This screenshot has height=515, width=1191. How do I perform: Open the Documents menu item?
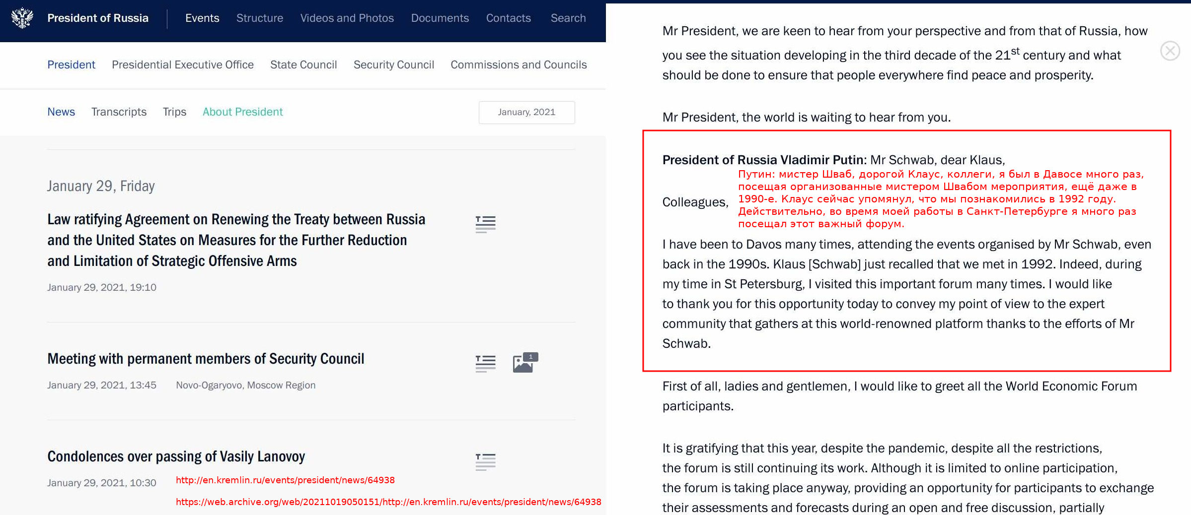440,18
